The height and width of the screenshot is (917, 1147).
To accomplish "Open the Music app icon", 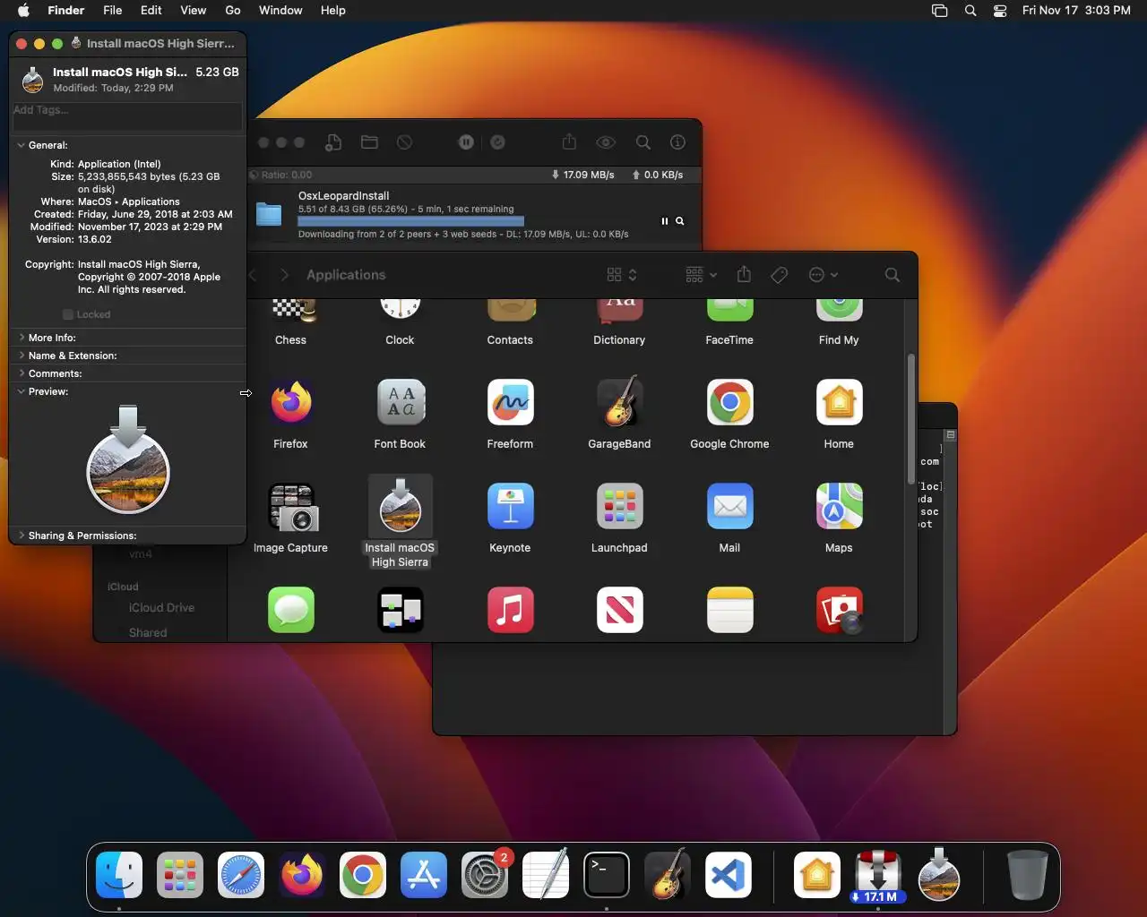I will pos(511,611).
